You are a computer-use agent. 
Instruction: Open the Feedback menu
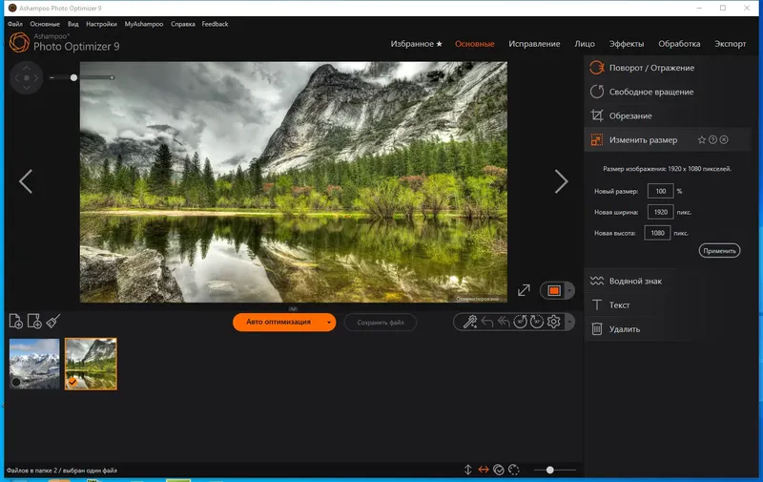215,24
